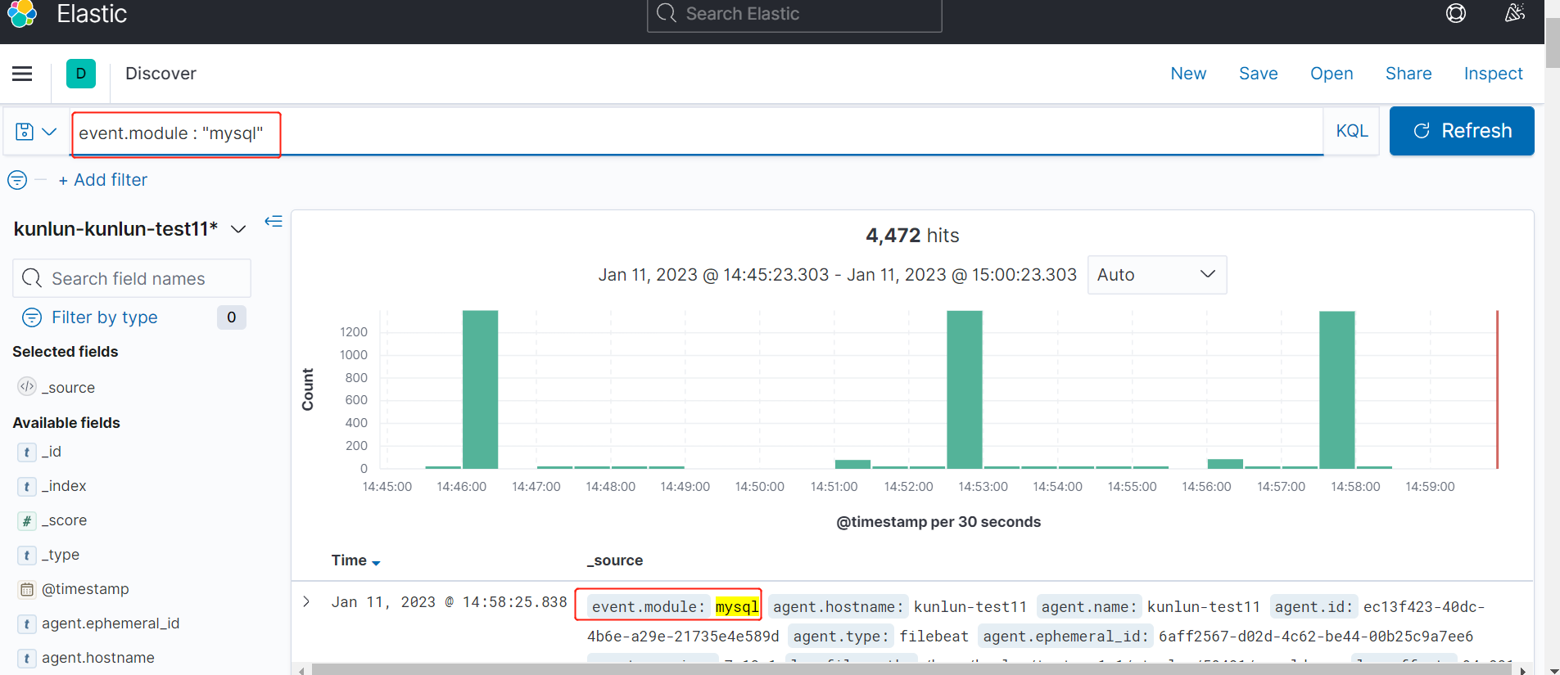The width and height of the screenshot is (1560, 675).
Task: Click the _source field type icon
Action: click(x=27, y=386)
